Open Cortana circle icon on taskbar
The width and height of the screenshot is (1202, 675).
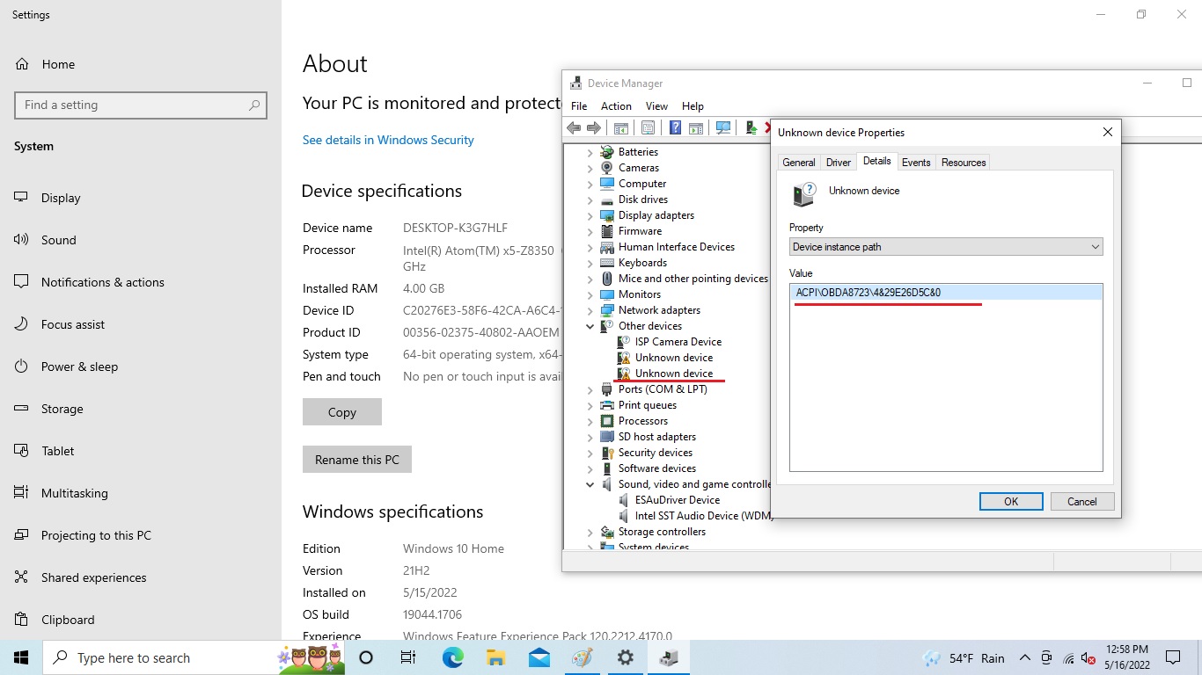[367, 657]
